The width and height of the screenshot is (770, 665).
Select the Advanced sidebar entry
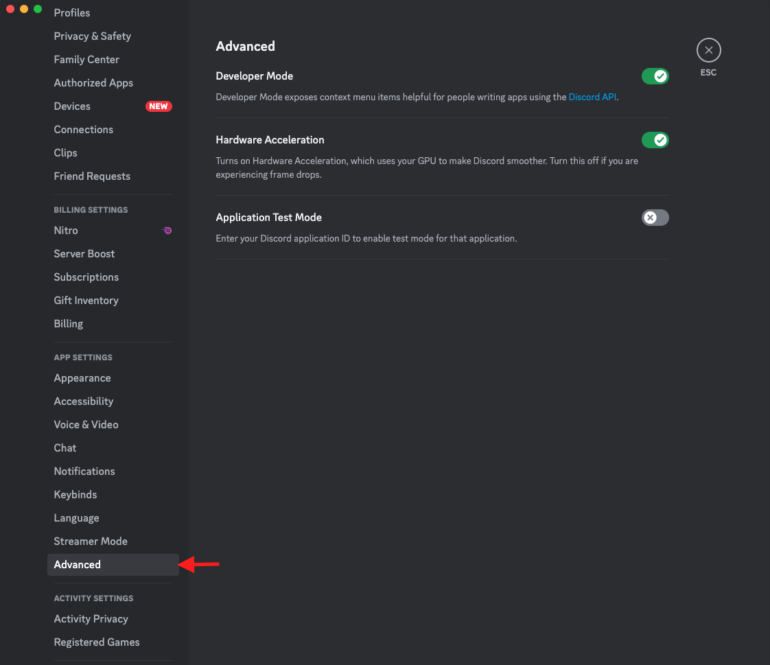pyautogui.click(x=77, y=564)
